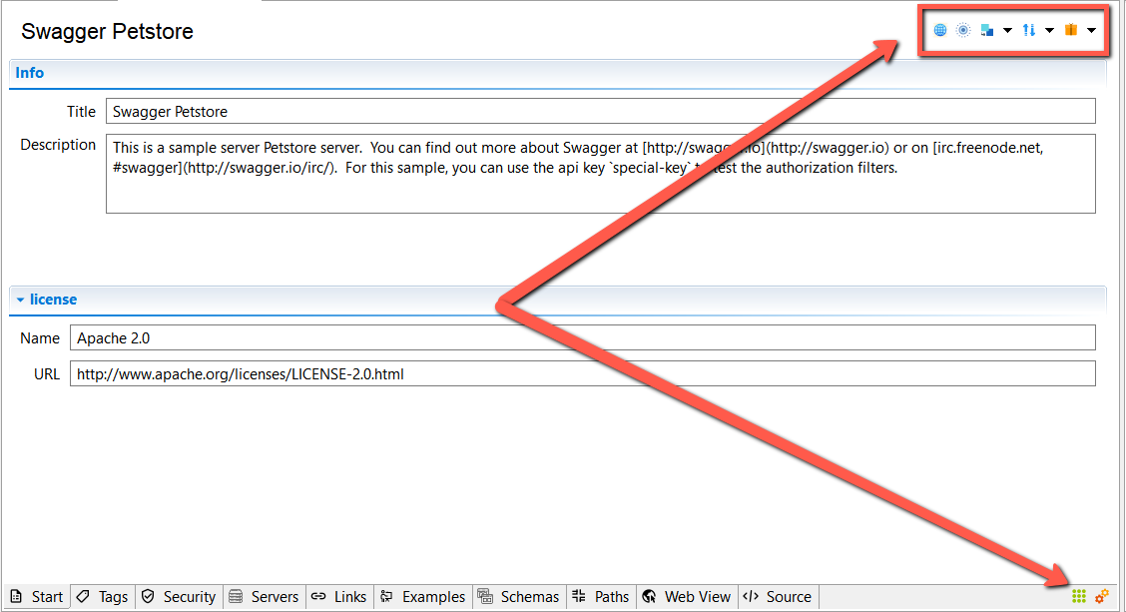Click into the Title input field
Viewport: 1126px width, 612px height.
(600, 112)
